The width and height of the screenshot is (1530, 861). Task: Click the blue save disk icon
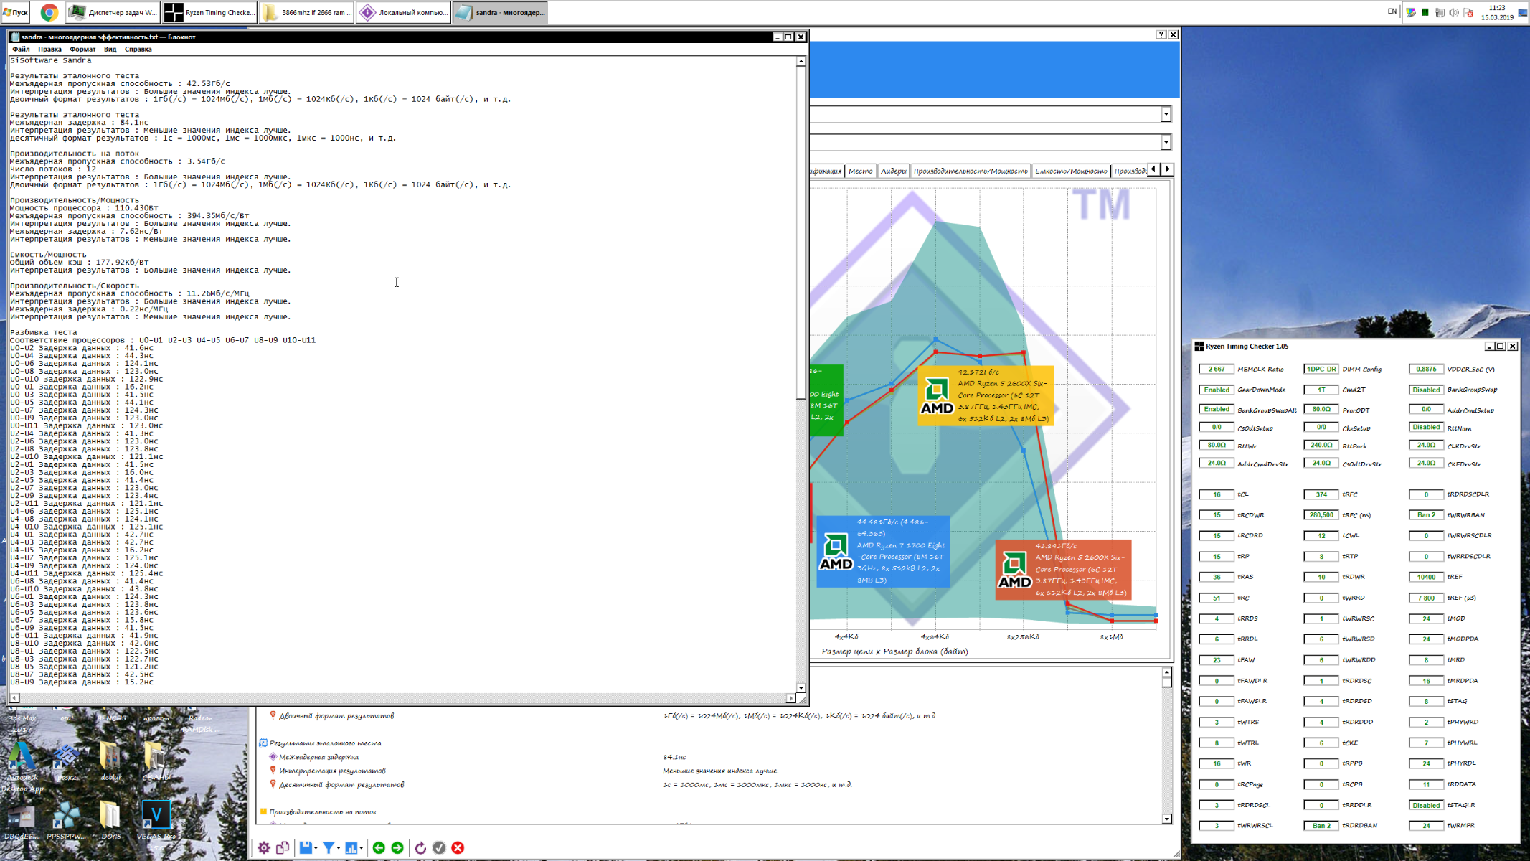(x=306, y=848)
